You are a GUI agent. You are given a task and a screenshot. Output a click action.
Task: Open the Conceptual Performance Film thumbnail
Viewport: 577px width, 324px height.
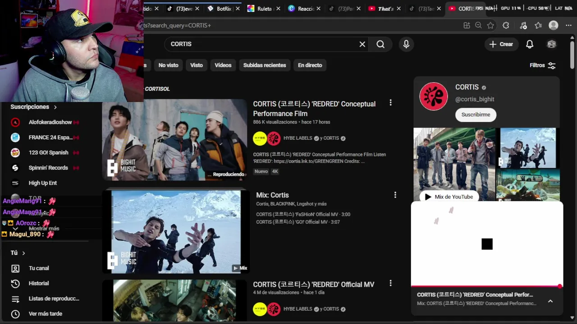174,139
